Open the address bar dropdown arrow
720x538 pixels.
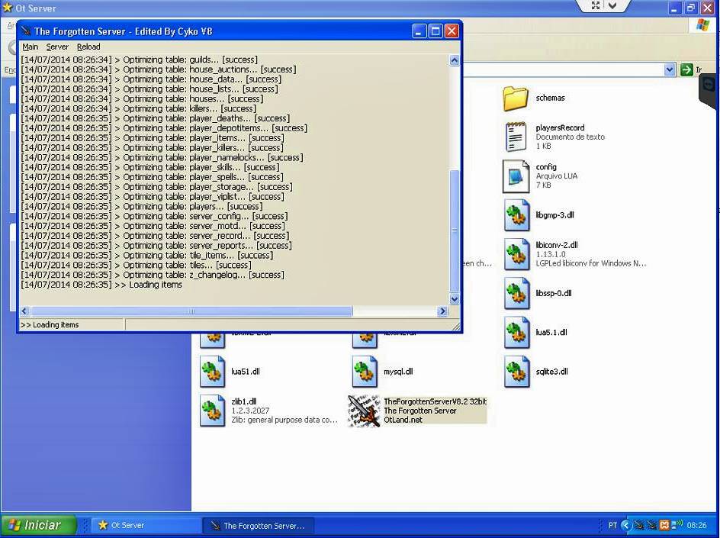coord(670,70)
